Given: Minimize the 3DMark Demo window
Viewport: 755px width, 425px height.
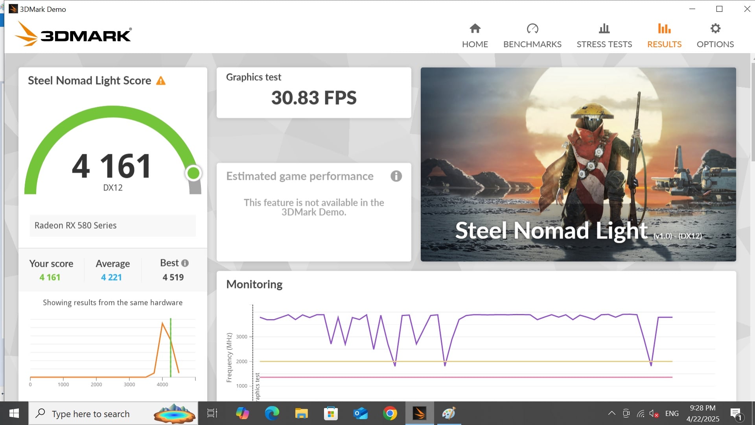Looking at the screenshot, I should (692, 9).
